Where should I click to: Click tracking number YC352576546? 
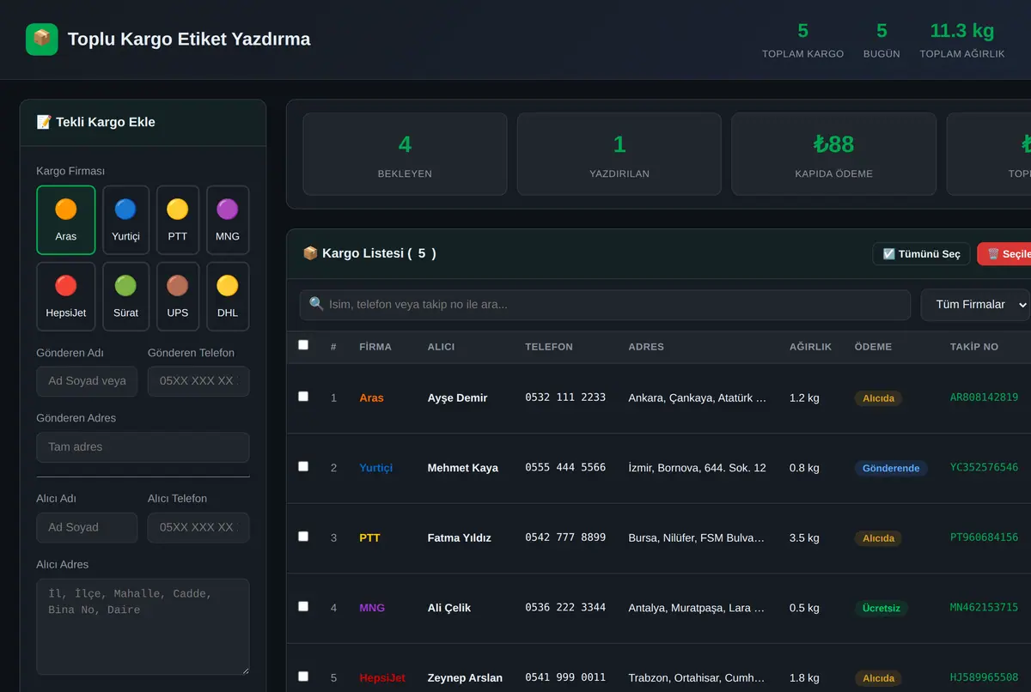984,468
